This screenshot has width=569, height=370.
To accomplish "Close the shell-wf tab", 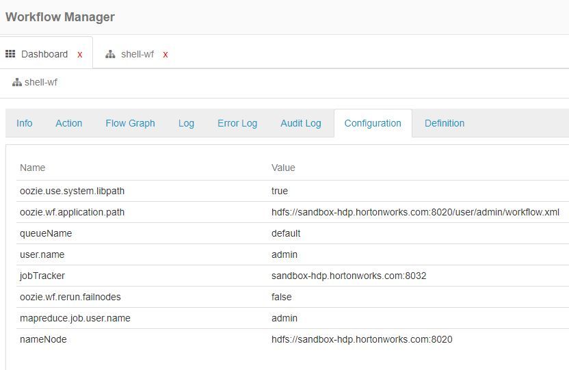I will coord(166,54).
